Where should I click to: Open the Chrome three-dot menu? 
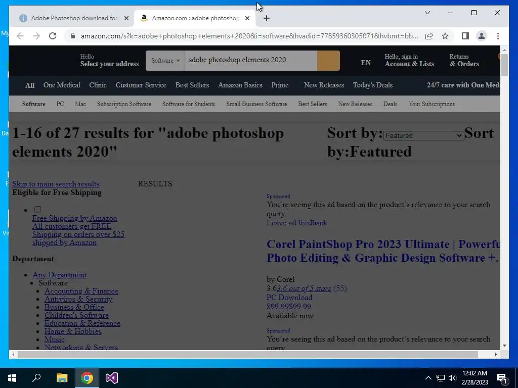(x=498, y=36)
